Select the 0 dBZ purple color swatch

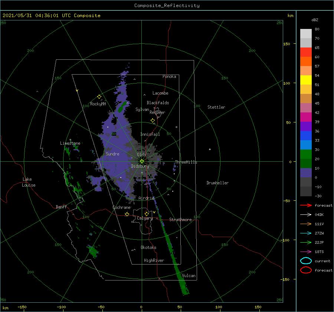[306, 173]
